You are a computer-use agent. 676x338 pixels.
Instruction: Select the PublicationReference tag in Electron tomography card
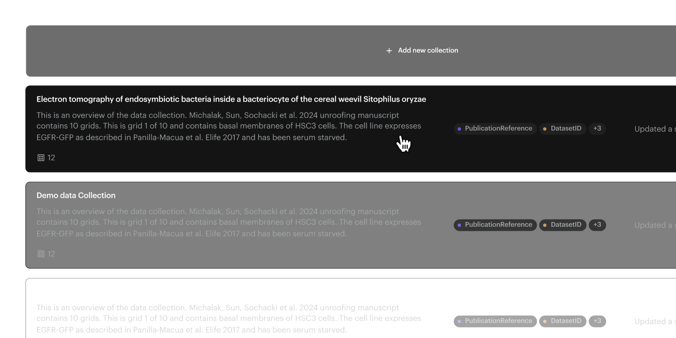coord(495,128)
